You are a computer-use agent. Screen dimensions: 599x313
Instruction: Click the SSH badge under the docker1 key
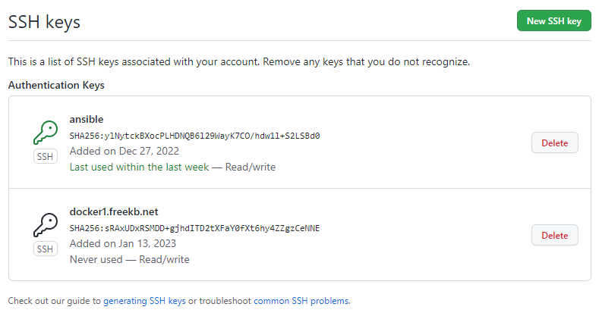click(x=46, y=249)
